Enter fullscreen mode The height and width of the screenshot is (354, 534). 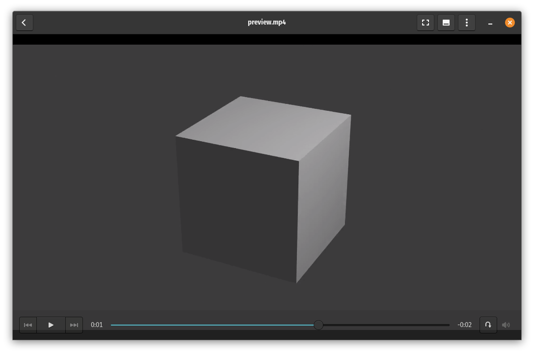[x=426, y=23]
